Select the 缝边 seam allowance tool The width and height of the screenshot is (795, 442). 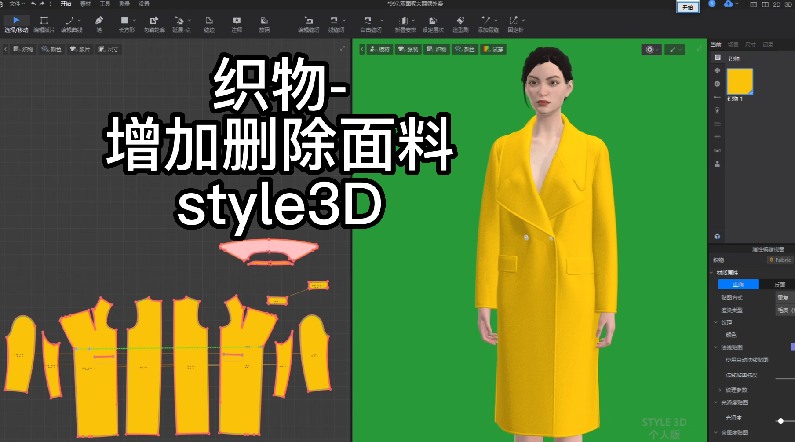pyautogui.click(x=209, y=24)
